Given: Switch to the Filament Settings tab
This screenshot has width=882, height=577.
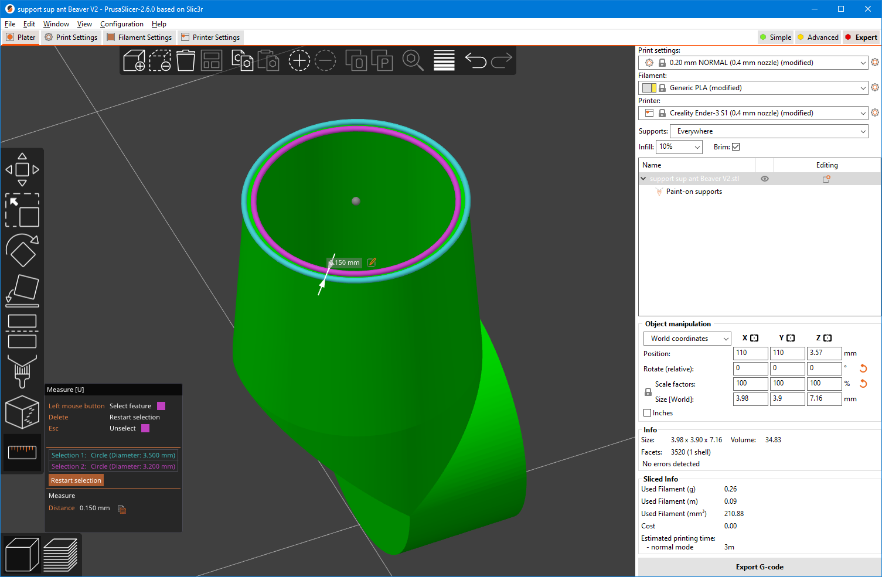Looking at the screenshot, I should point(139,37).
